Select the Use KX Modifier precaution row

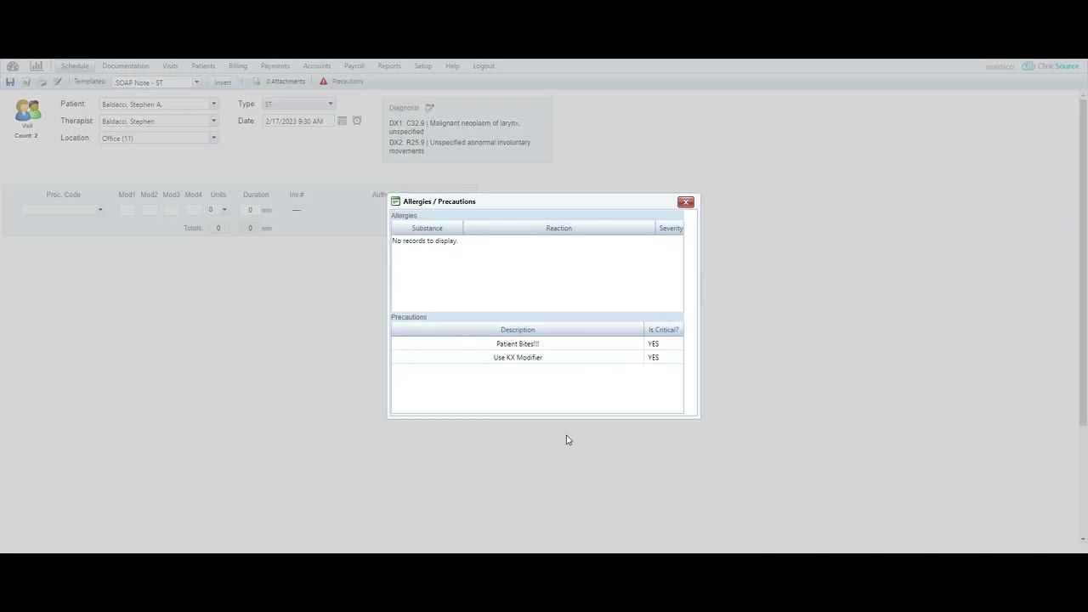[x=537, y=357]
